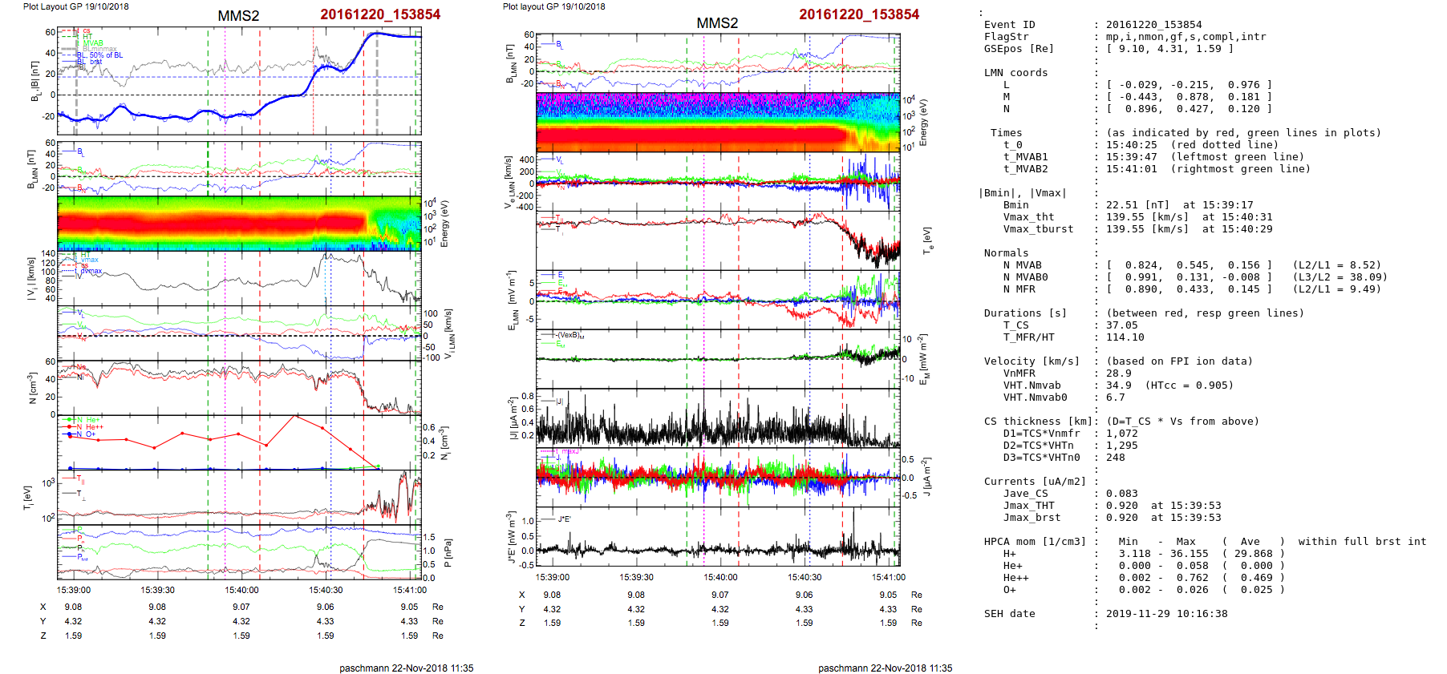
Task: Click the "Vmax_tht" label
Action: (x=1028, y=217)
